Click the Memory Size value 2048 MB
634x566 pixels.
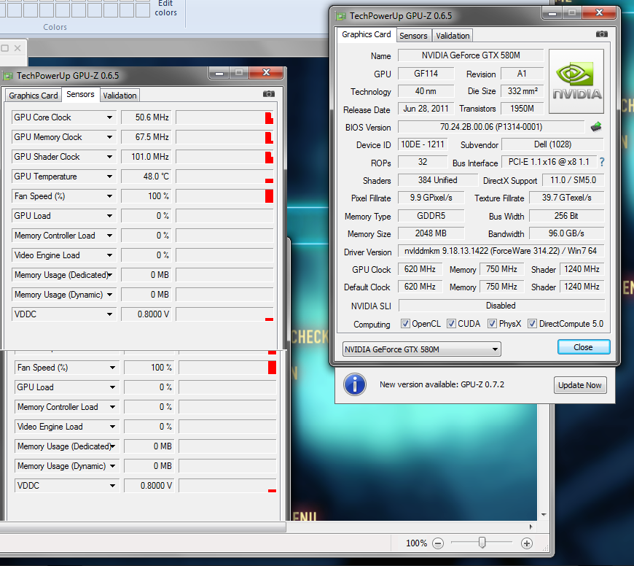[431, 233]
